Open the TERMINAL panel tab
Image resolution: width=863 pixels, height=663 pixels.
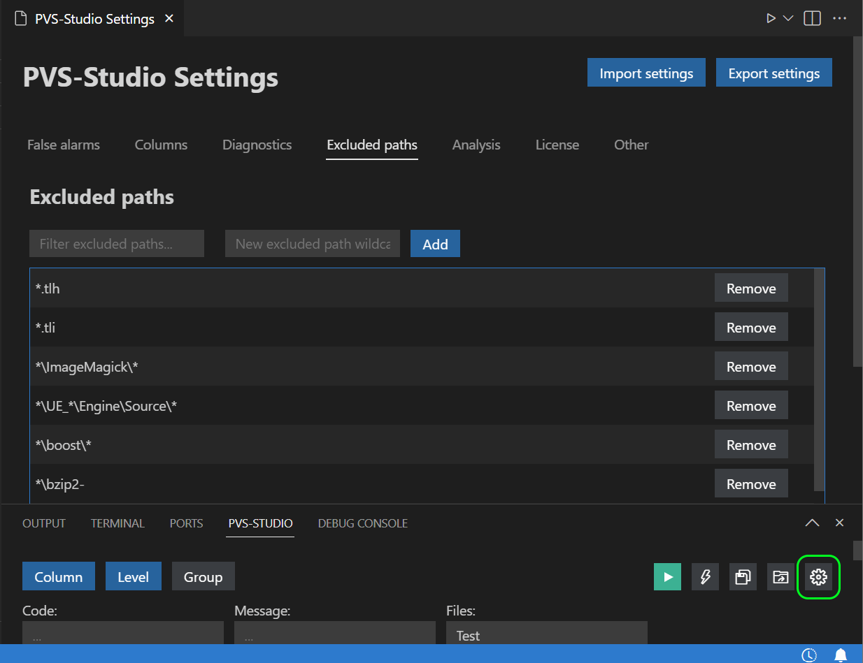[117, 523]
